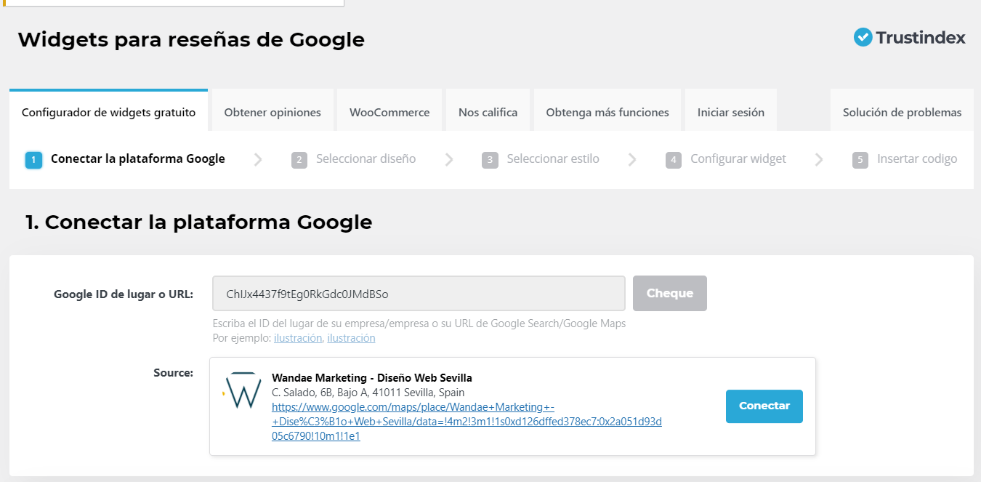Open the first ilustración example link
The height and width of the screenshot is (482, 981).
(298, 338)
